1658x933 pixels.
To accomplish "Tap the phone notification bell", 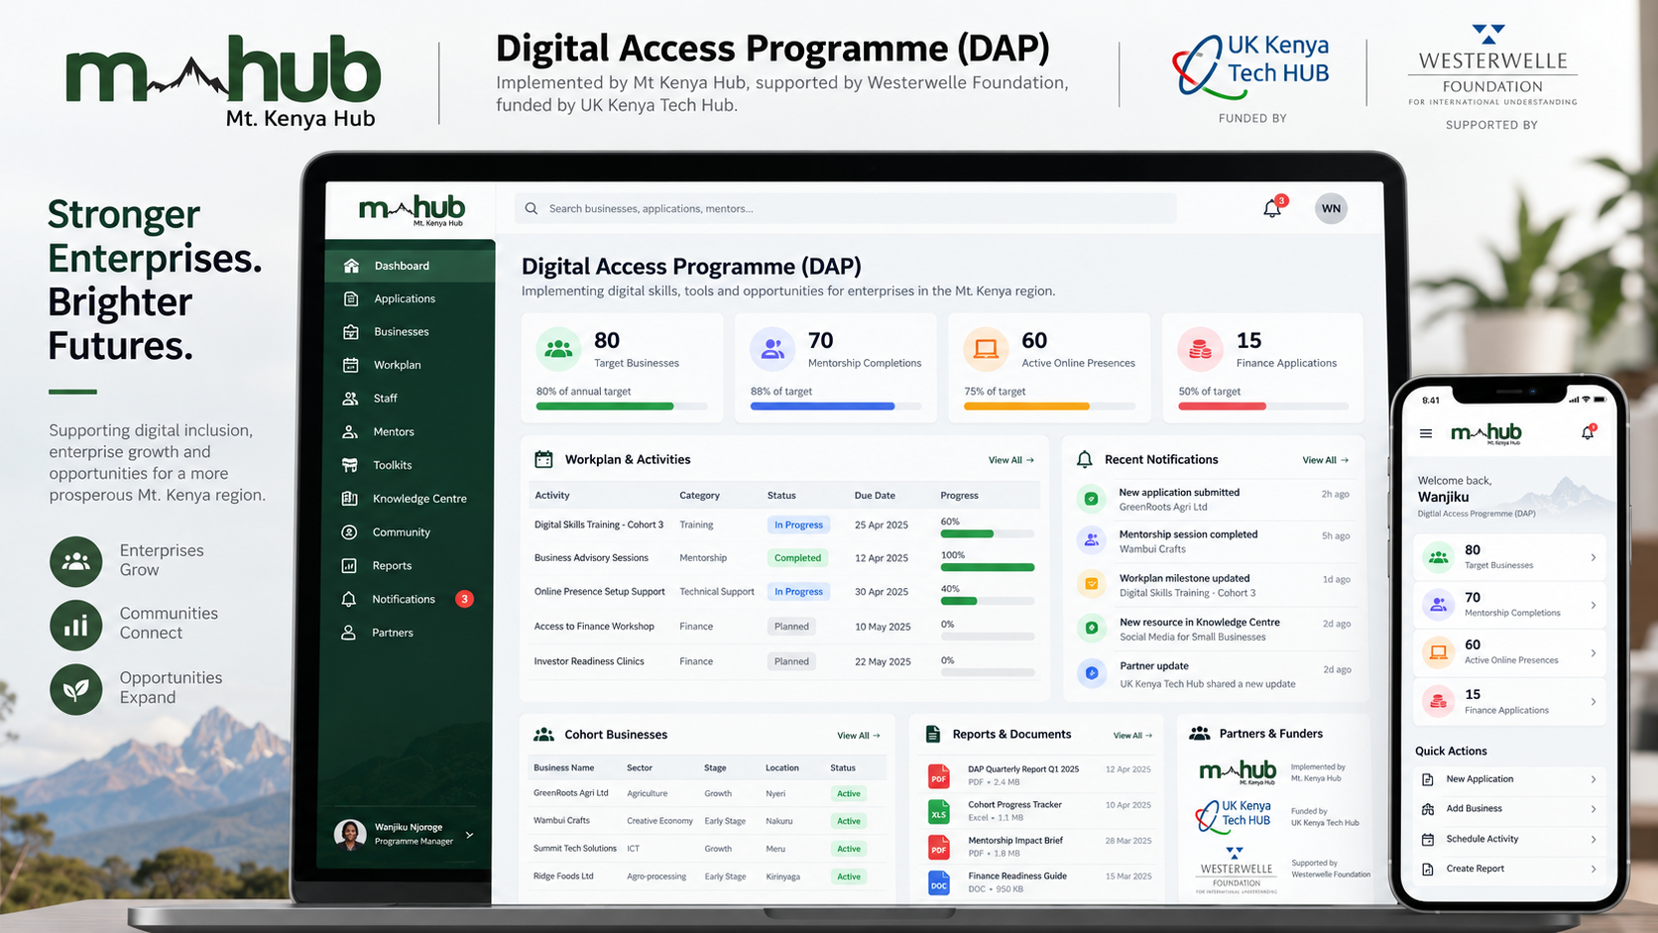I will [1588, 432].
